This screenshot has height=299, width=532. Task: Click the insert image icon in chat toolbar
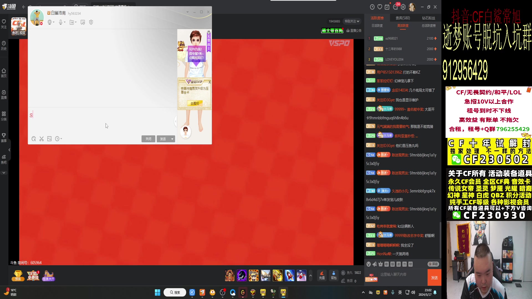pos(49,139)
